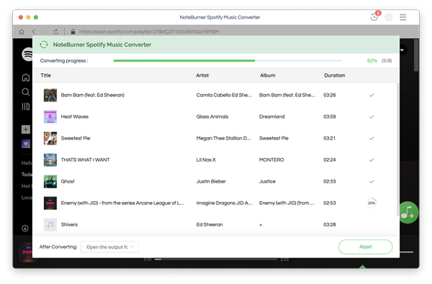Viewport: 432px width, 284px height.
Task: Open Liked Songs heart icon
Action: [x=26, y=144]
